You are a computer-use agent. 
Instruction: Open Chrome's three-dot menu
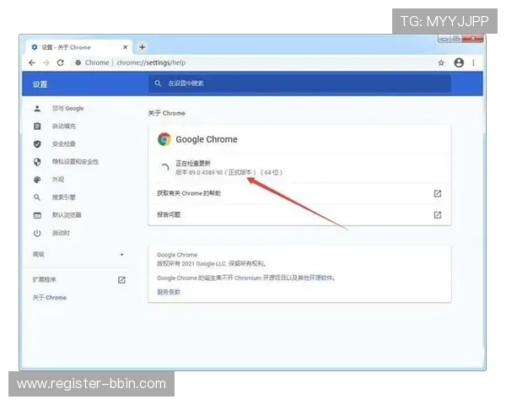coord(473,62)
